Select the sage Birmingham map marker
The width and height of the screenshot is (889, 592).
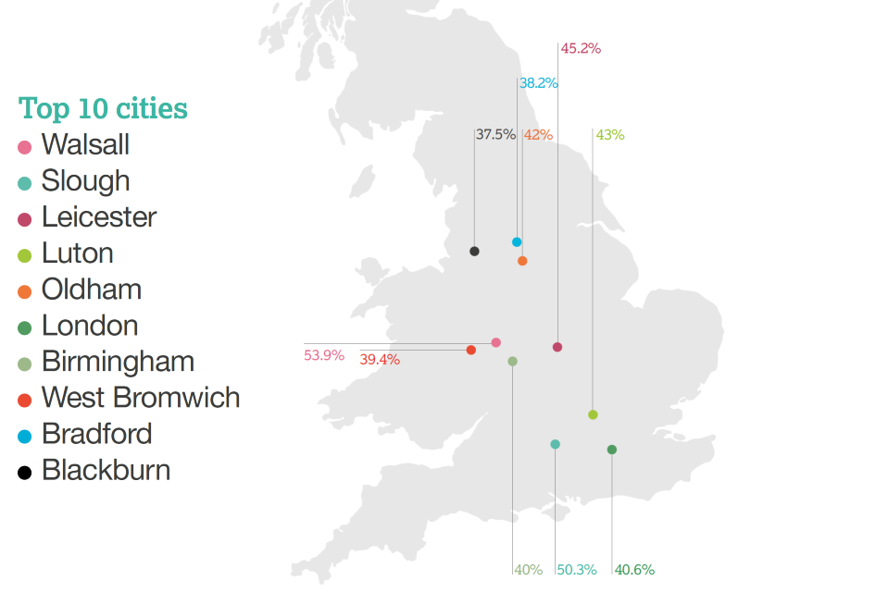512,361
